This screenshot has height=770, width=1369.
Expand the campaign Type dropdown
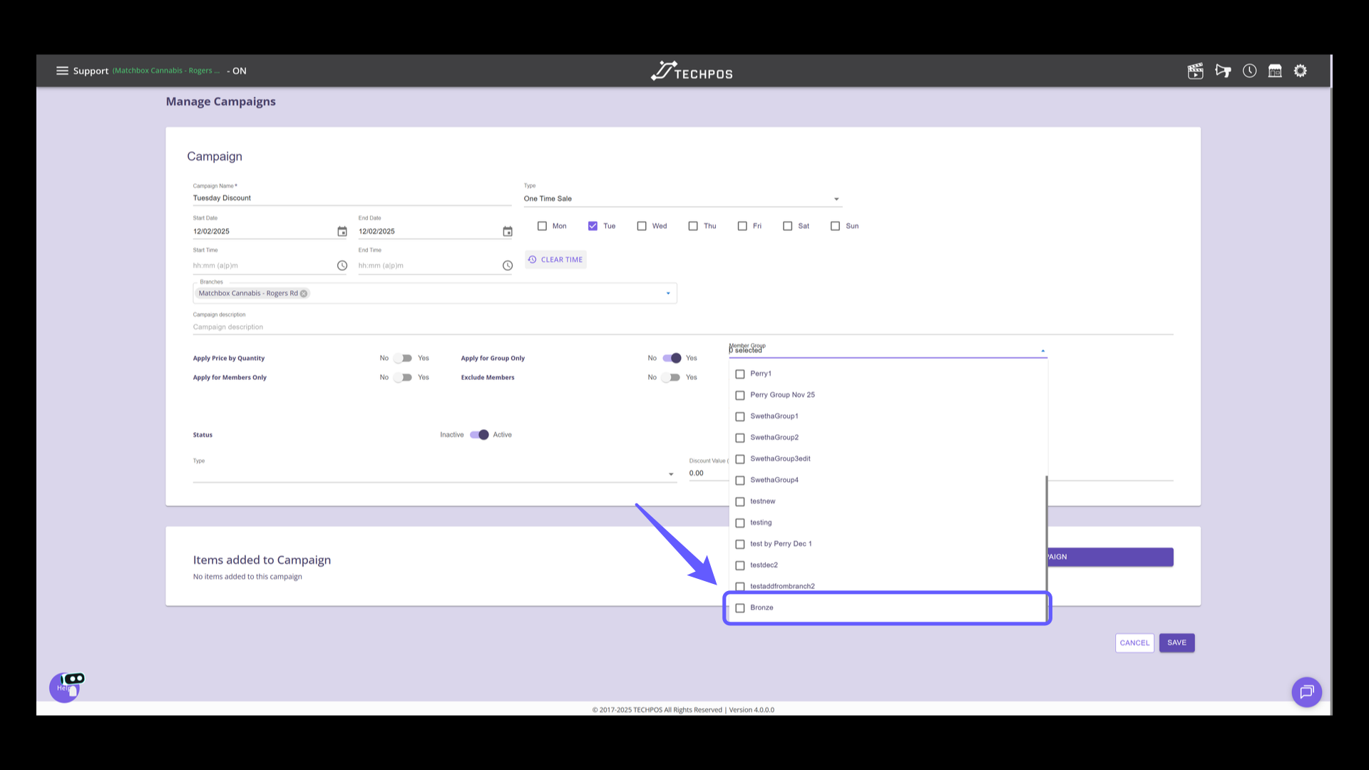pos(836,199)
